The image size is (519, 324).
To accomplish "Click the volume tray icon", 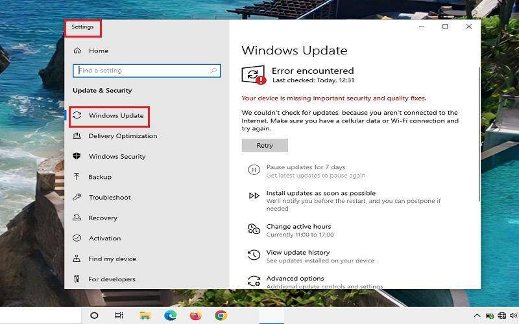I will [514, 316].
